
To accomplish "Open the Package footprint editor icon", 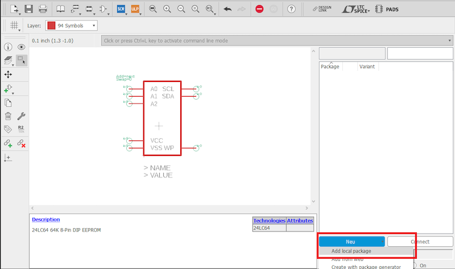I will [x=89, y=9].
